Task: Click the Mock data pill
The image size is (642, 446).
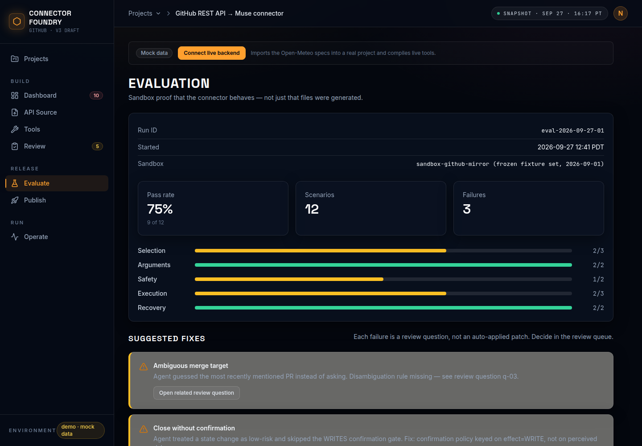Action: pos(154,53)
